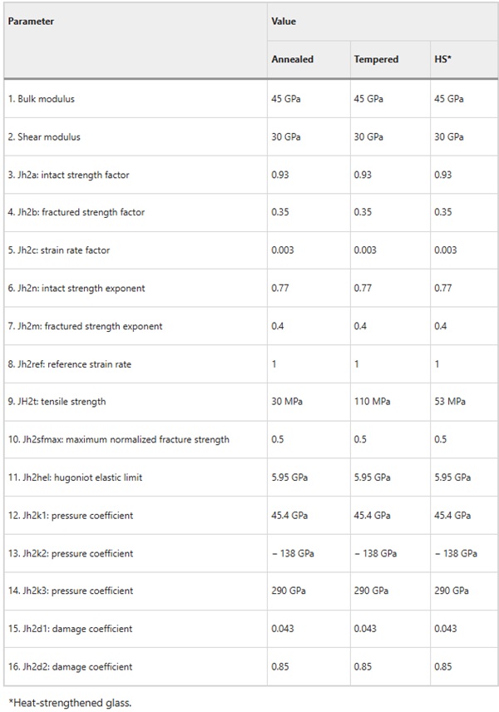499x712 pixels.
Task: Select the HS* column header
Action: pos(442,60)
